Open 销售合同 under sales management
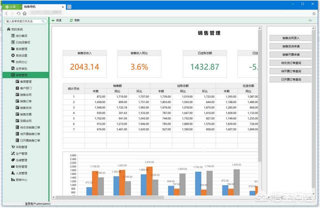 click(x=26, y=94)
